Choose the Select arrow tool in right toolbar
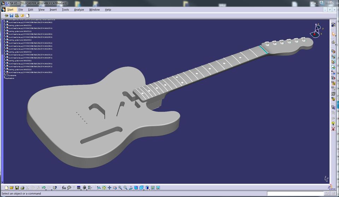The image size is (339, 197). click(x=333, y=34)
